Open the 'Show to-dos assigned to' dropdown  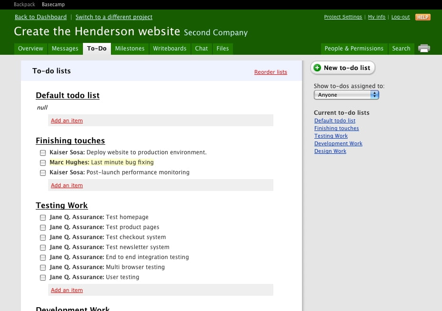(346, 95)
